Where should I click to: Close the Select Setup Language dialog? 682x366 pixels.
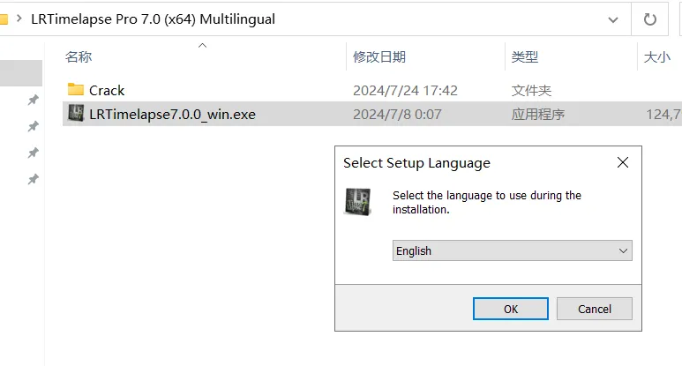coord(622,162)
